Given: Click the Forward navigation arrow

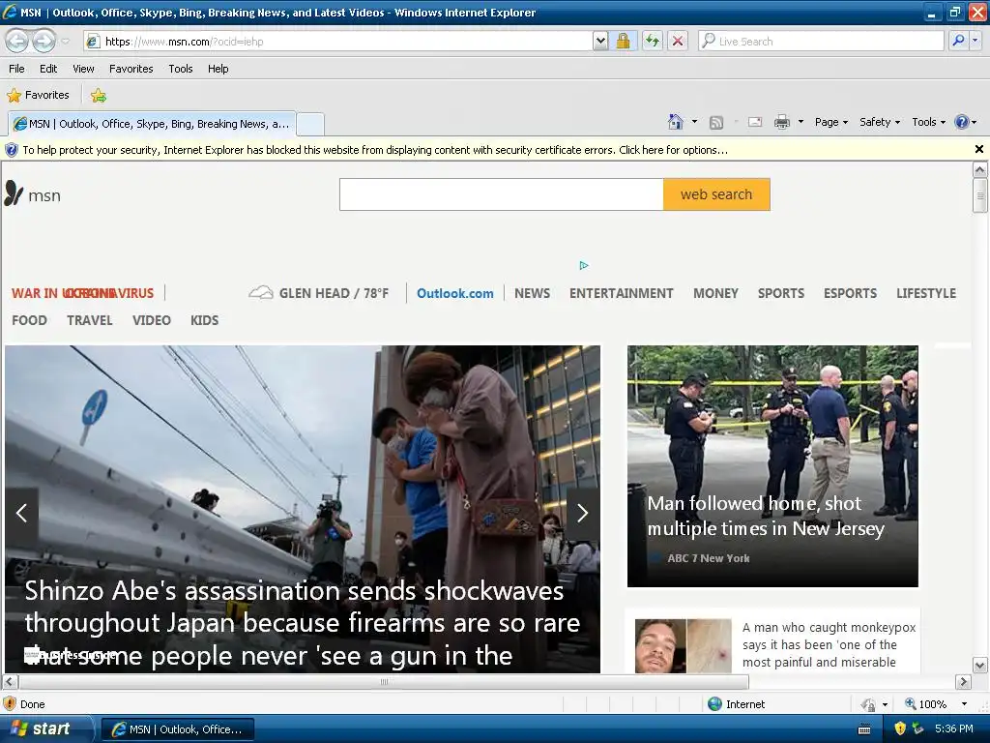Looking at the screenshot, I should (x=44, y=41).
